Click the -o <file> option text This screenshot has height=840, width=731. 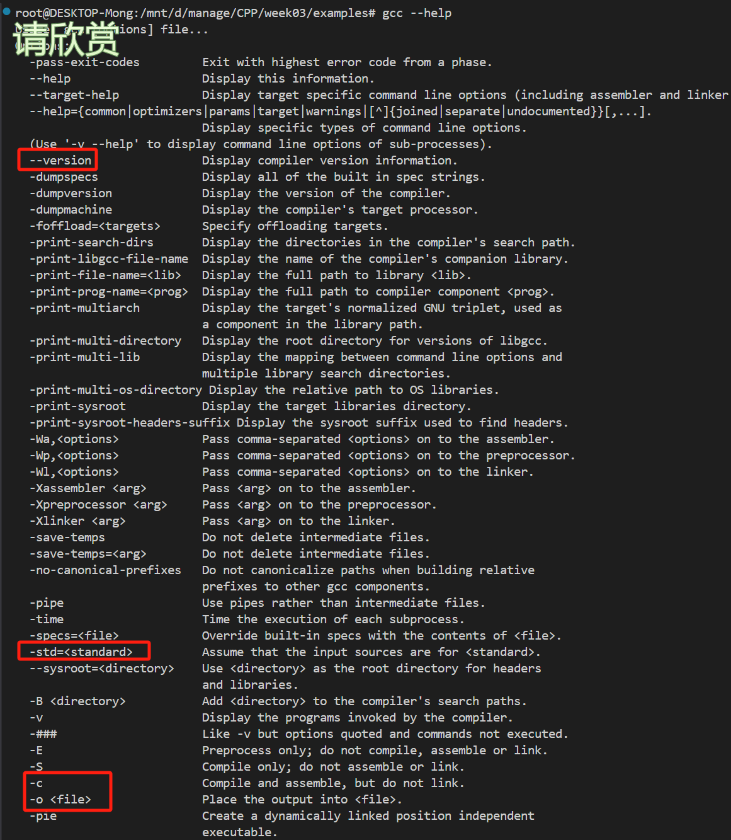pyautogui.click(x=60, y=800)
